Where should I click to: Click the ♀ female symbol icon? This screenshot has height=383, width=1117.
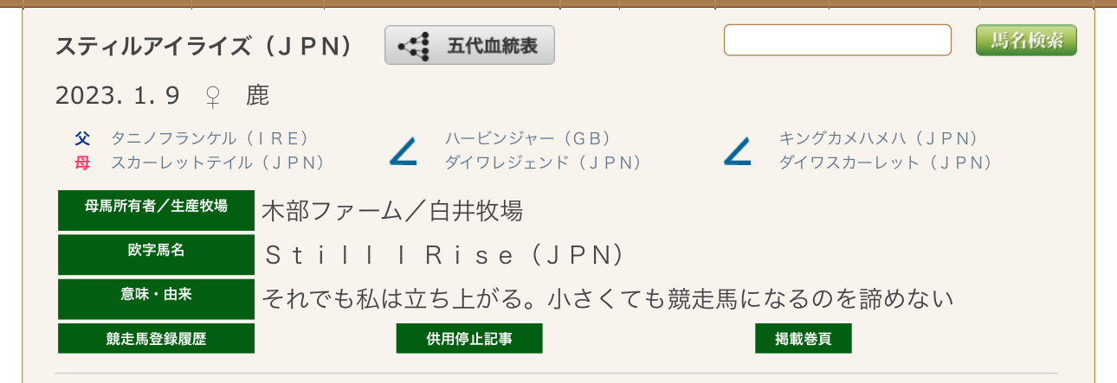[x=213, y=95]
